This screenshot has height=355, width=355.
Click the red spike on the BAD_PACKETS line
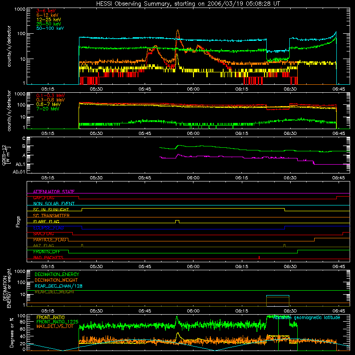pyautogui.click(x=259, y=257)
